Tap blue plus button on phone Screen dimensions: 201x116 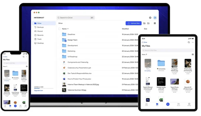click(15, 106)
